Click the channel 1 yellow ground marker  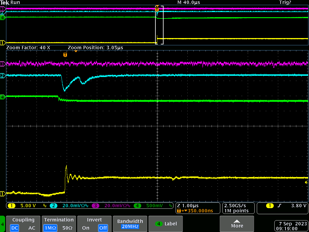click(3, 194)
